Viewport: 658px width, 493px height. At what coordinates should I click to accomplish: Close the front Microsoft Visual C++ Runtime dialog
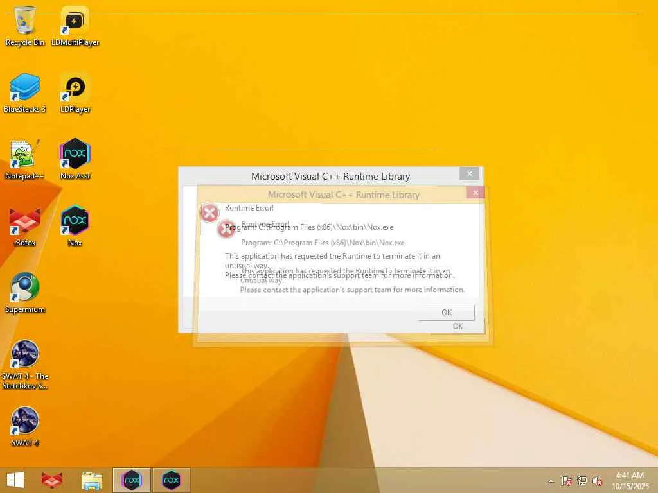(470, 173)
